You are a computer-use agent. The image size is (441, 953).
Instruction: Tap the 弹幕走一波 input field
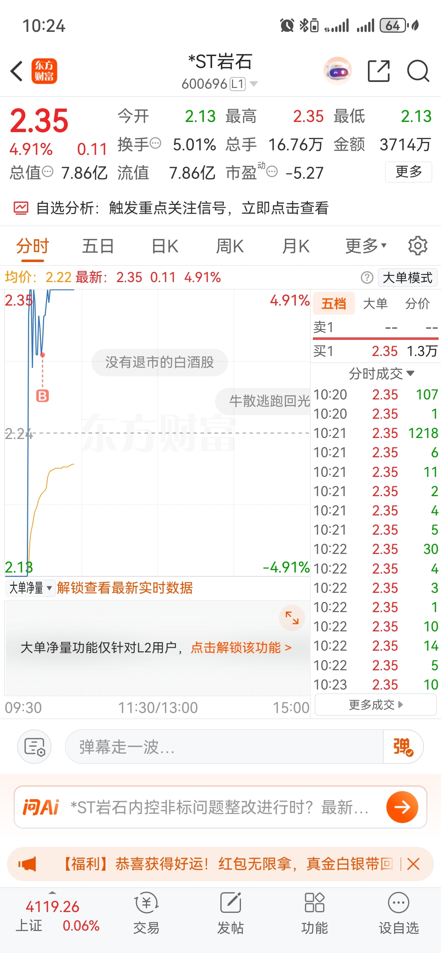click(224, 747)
